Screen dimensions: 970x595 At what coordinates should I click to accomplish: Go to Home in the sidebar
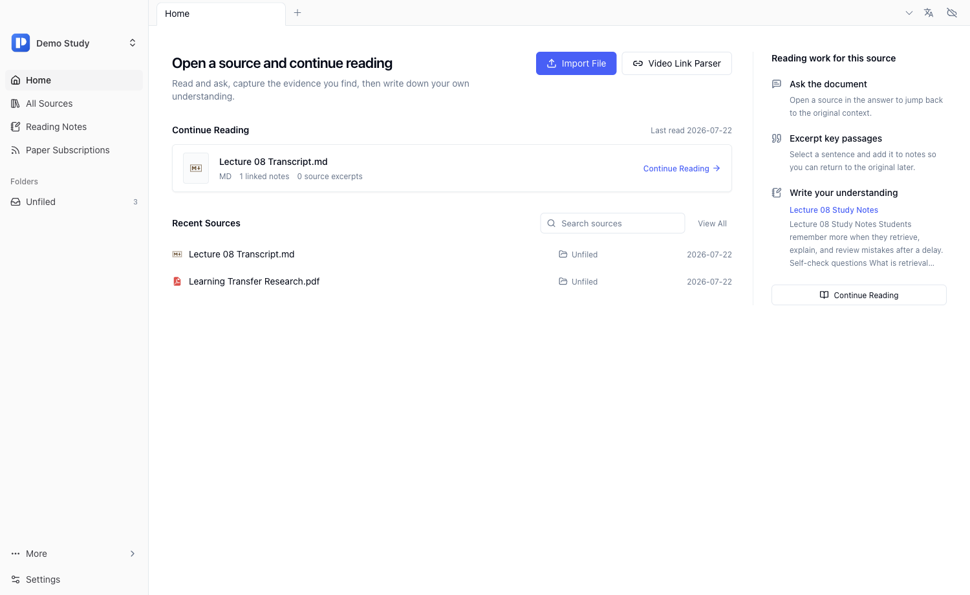pyautogui.click(x=74, y=80)
